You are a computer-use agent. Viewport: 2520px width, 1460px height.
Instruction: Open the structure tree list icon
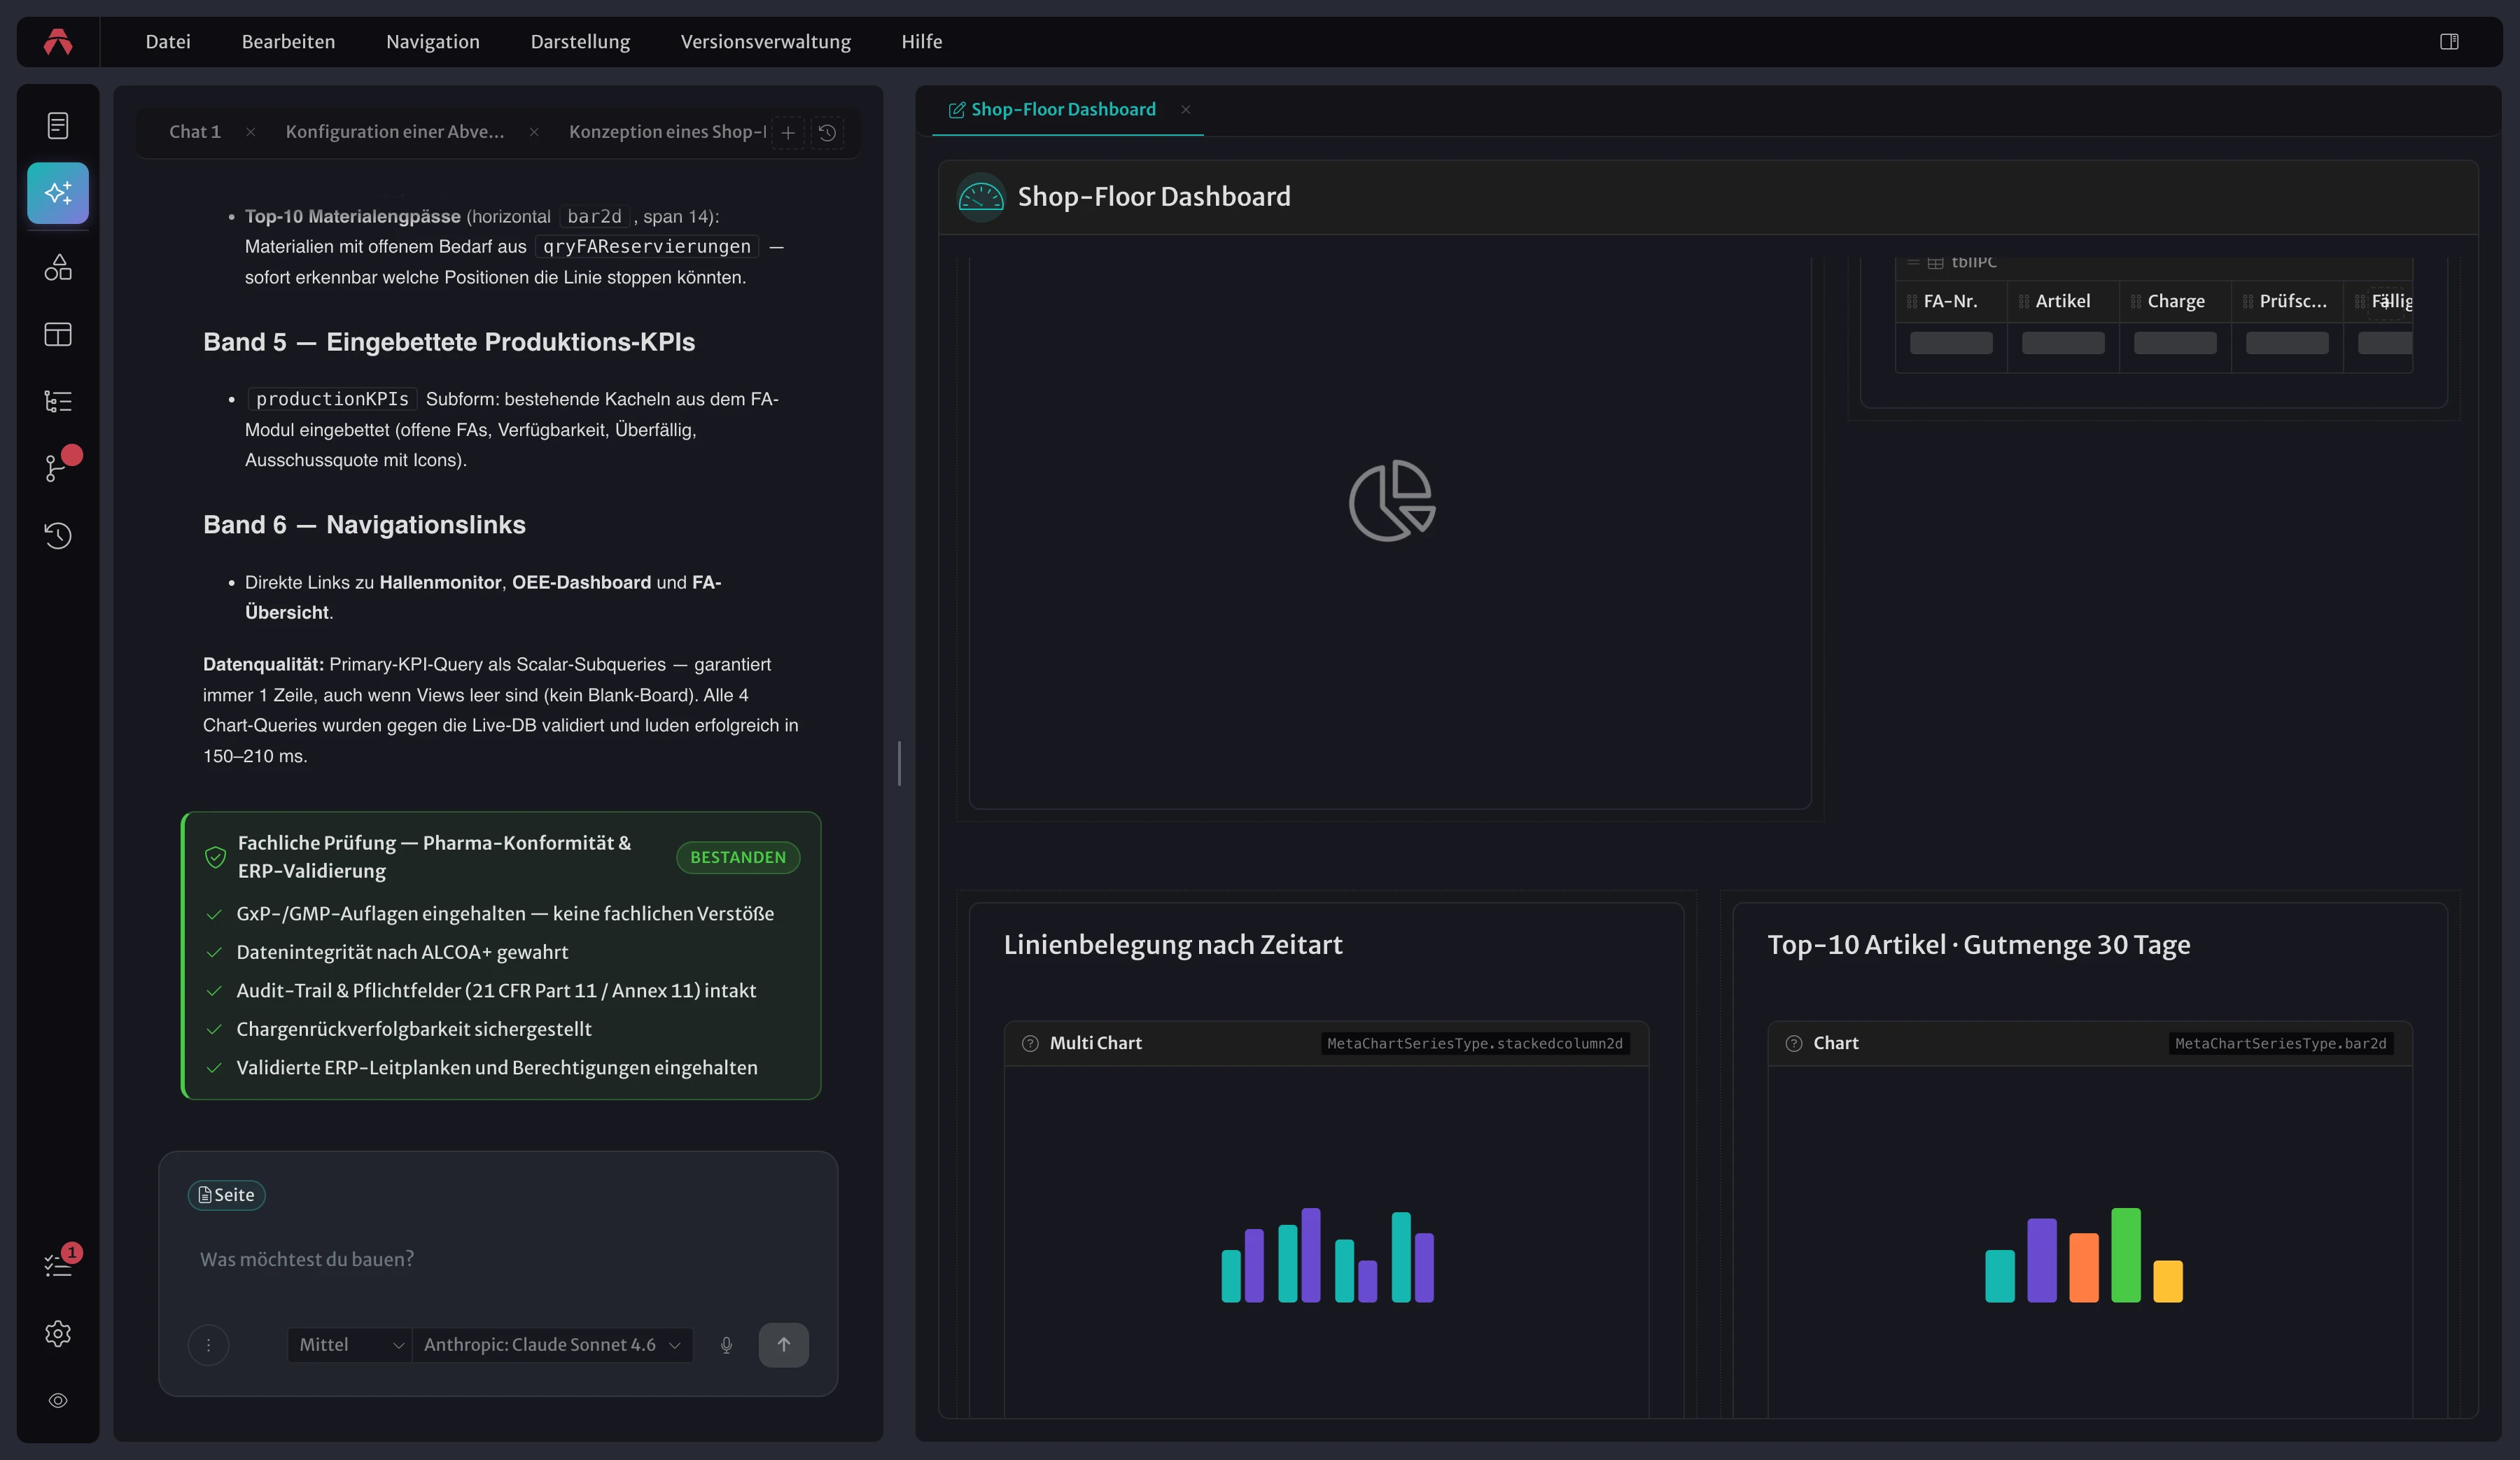click(58, 401)
